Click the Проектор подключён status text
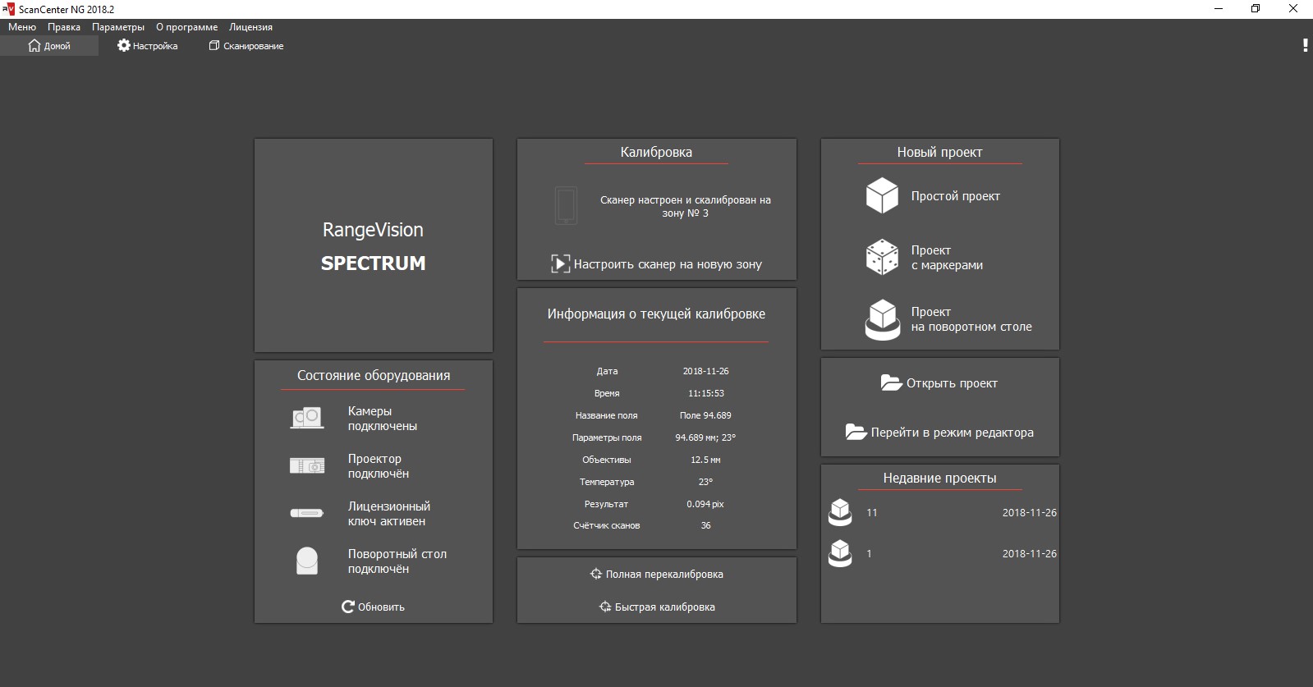The height and width of the screenshot is (687, 1313). click(x=379, y=466)
